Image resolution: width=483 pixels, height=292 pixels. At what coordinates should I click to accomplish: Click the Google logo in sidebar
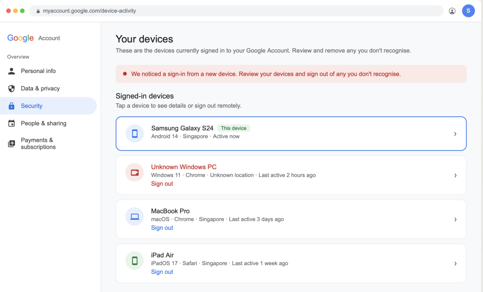[20, 38]
